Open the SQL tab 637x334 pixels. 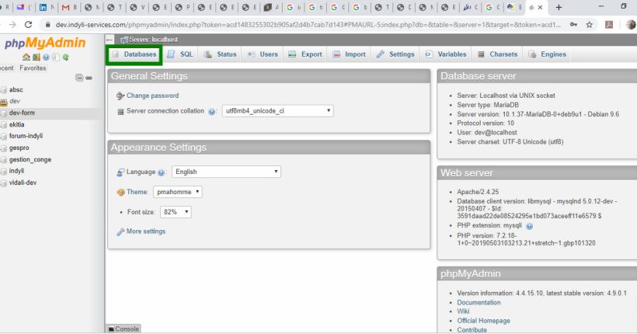coord(180,54)
